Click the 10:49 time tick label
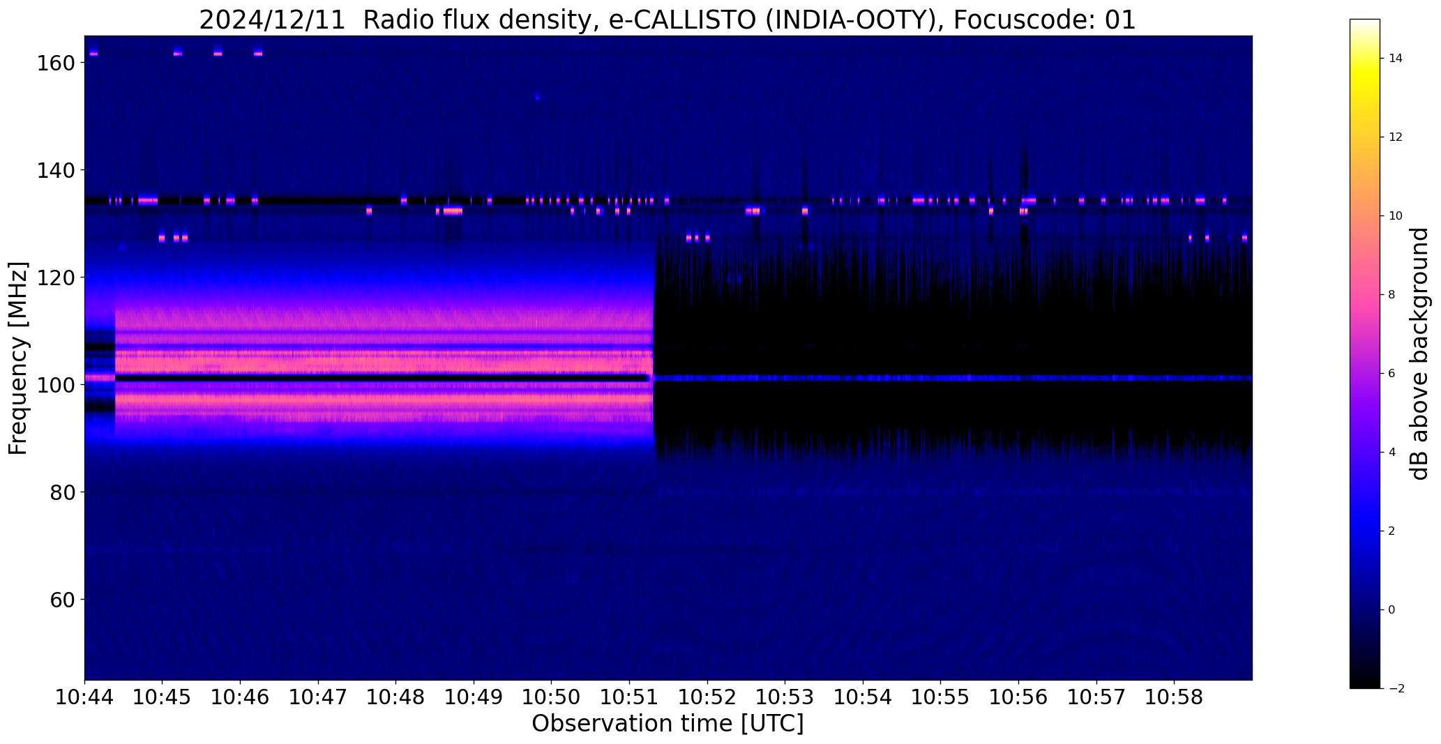Screen dimensions: 1441x744 (x=474, y=697)
